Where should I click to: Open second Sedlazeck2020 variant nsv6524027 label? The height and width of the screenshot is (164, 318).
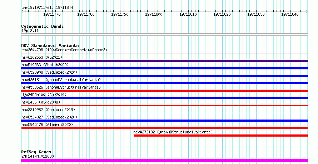(49, 117)
